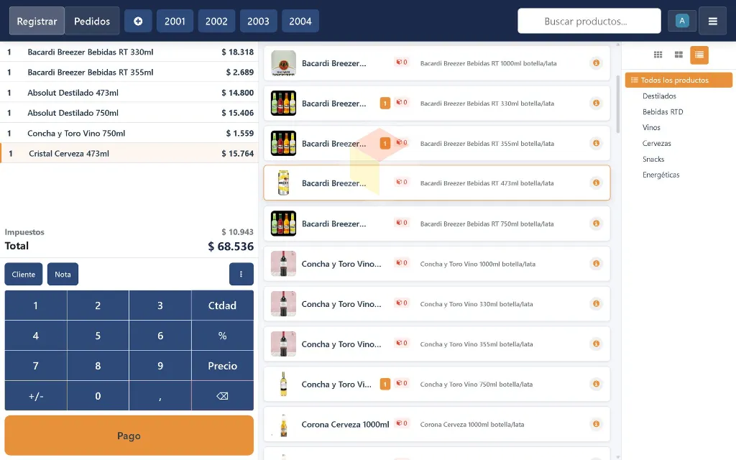Select Todos los productos category
Image resolution: width=736 pixels, height=460 pixels.
[678, 80]
